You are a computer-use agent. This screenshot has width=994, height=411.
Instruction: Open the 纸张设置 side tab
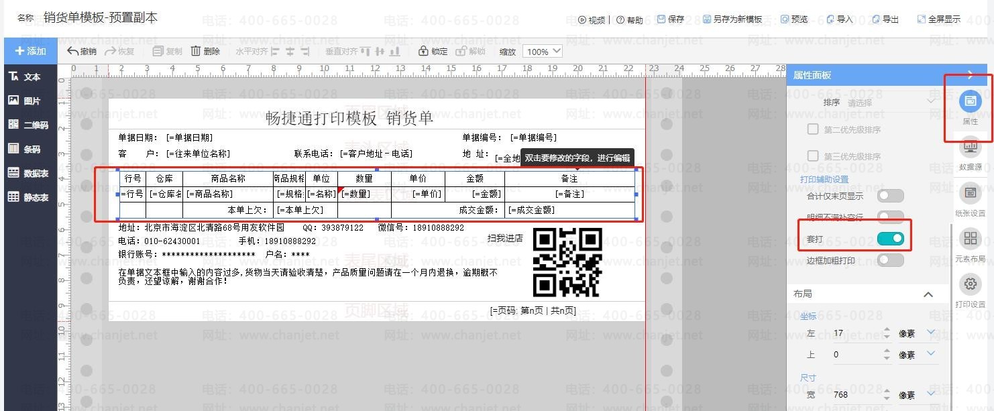(x=970, y=200)
